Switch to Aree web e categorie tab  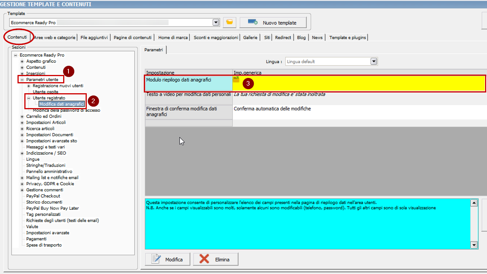54,37
